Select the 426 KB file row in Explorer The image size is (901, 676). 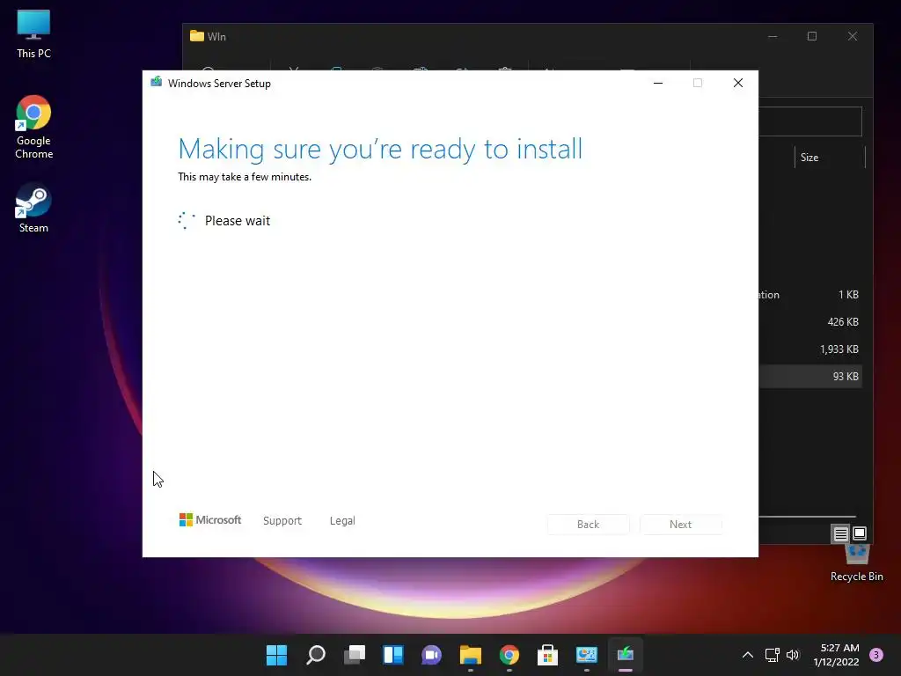tap(810, 322)
